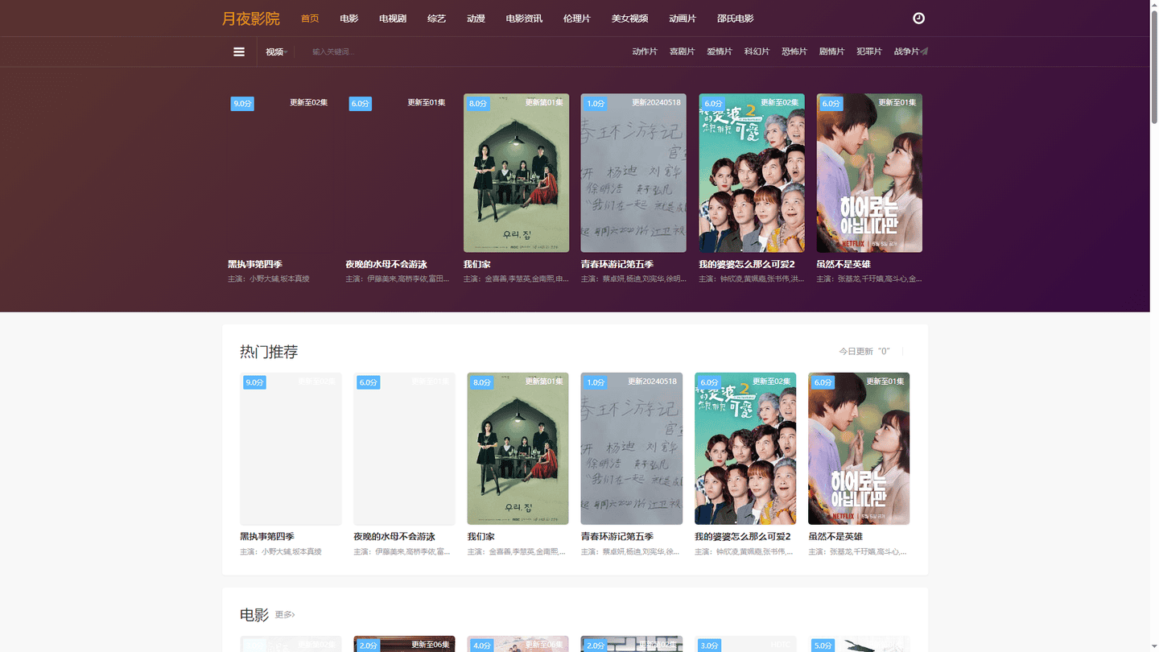Click 我的婆婆怎么那么可爱2 title in top banner
Screen dimensions: 1159x652
pyautogui.click(x=747, y=264)
